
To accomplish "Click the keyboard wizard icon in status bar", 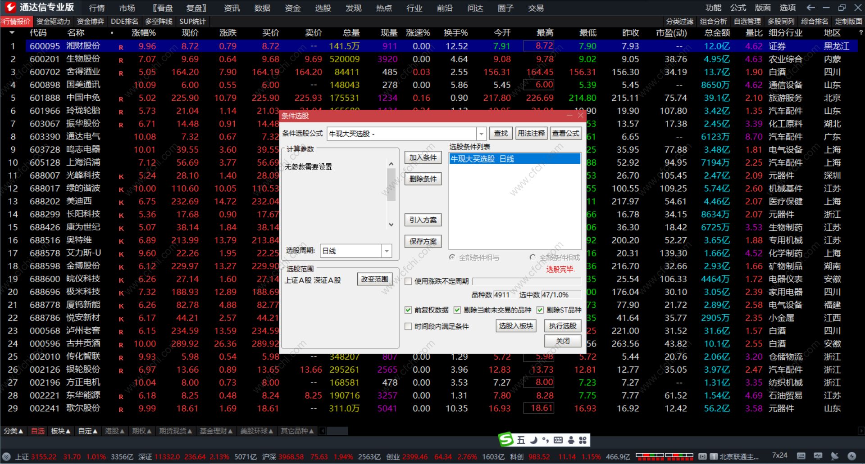I will [801, 456].
